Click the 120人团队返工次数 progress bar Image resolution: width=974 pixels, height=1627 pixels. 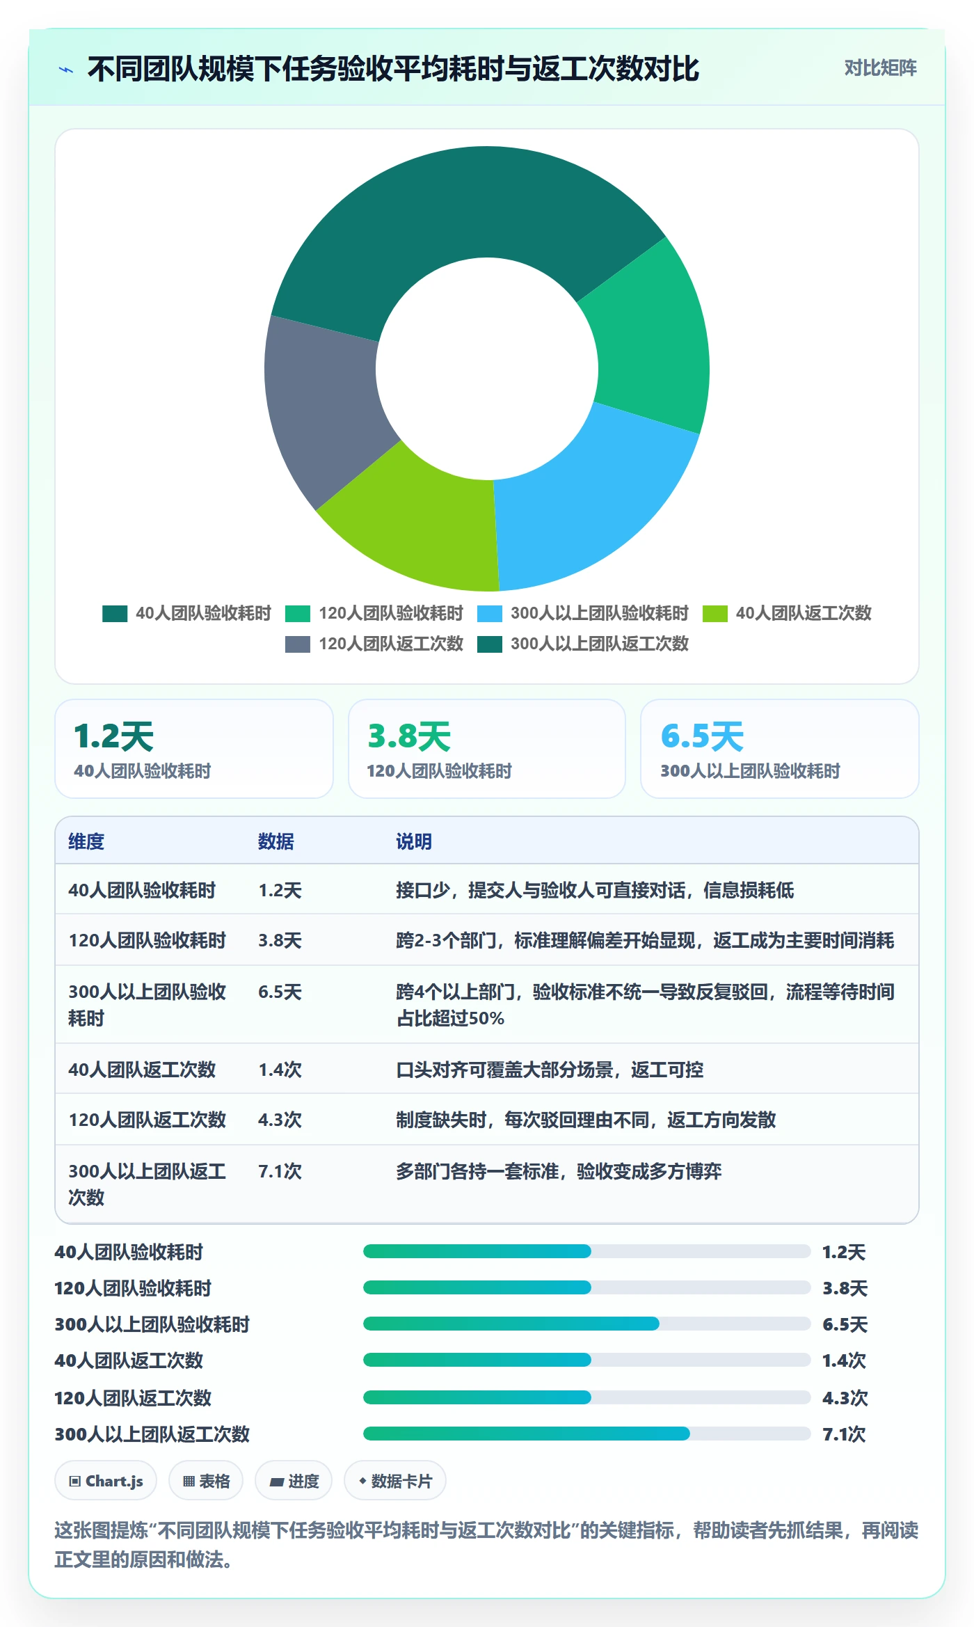click(586, 1397)
